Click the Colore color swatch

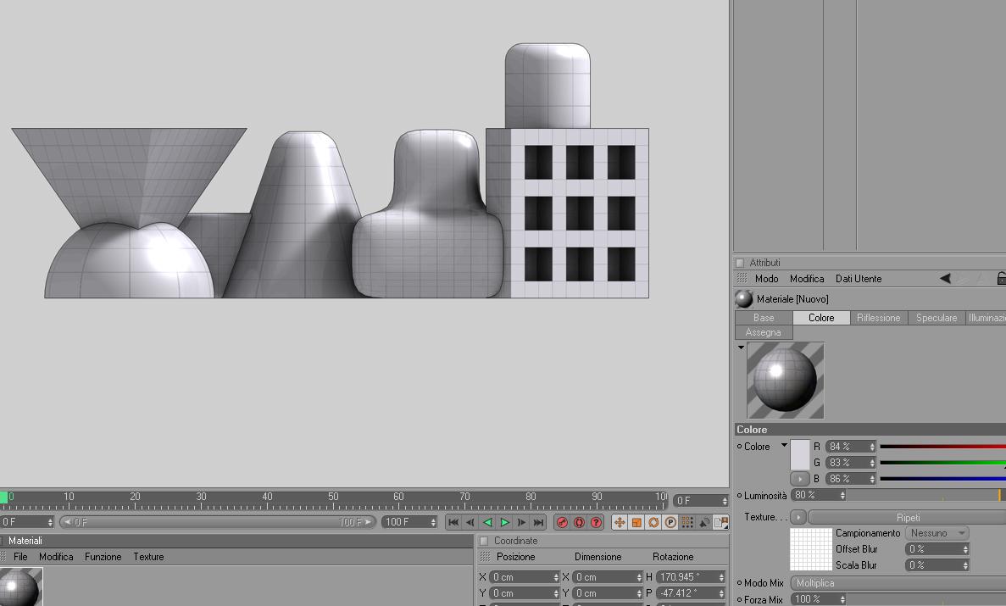coord(800,454)
